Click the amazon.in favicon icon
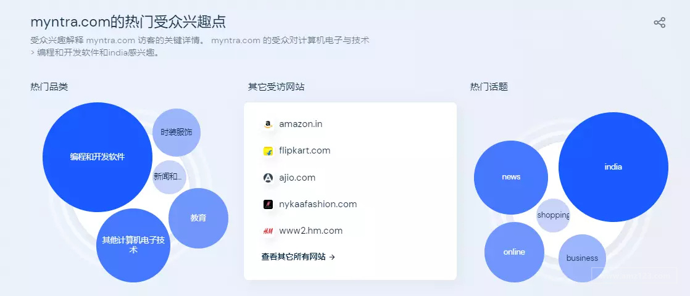This screenshot has width=690, height=296. pyautogui.click(x=268, y=125)
